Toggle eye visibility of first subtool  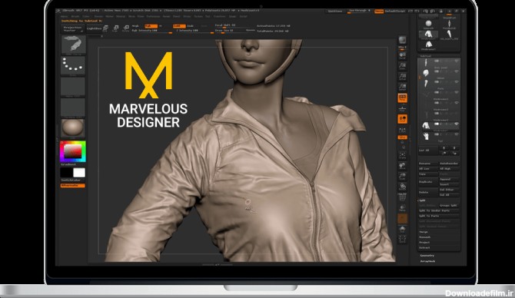[x=457, y=61]
